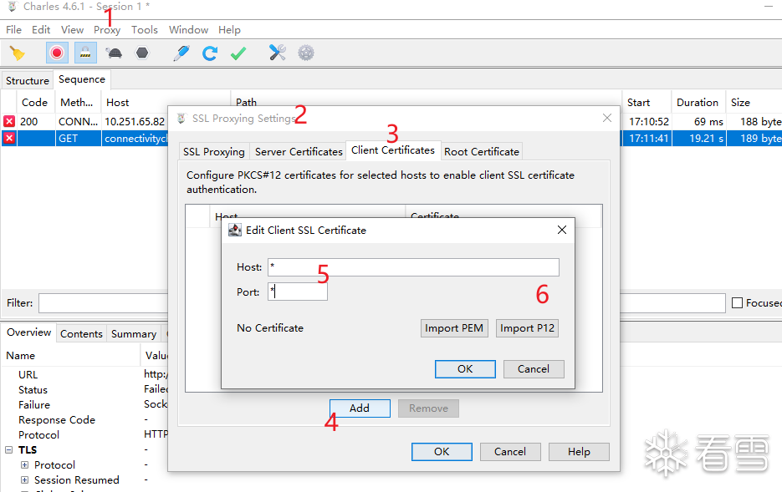Click red error icon of the GET row
782x492 pixels.
point(9,139)
